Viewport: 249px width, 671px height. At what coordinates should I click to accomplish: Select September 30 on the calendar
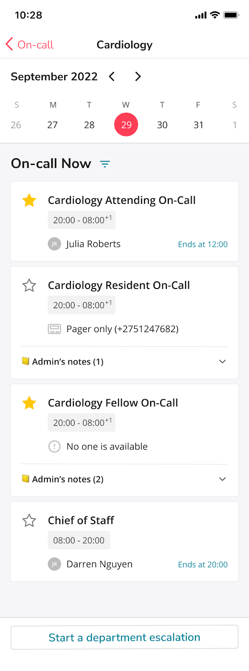tap(162, 125)
